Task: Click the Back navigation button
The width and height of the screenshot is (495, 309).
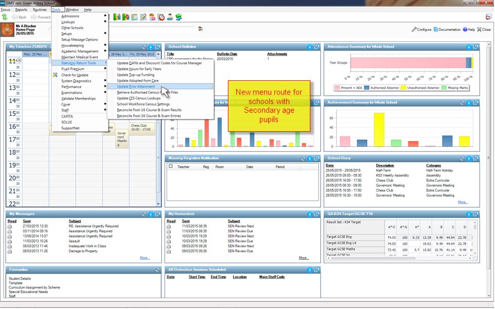Action: 19,17
